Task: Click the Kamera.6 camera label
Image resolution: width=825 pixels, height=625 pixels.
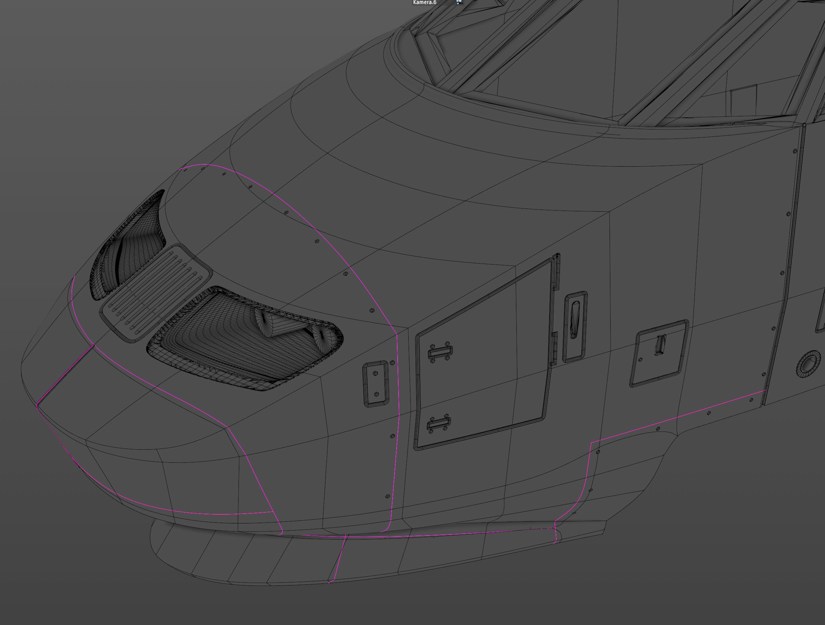Action: 424,3
